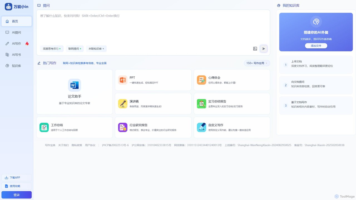Select the 实习总结报告 icon
Viewport: 356px width, 200px height.
point(202,104)
